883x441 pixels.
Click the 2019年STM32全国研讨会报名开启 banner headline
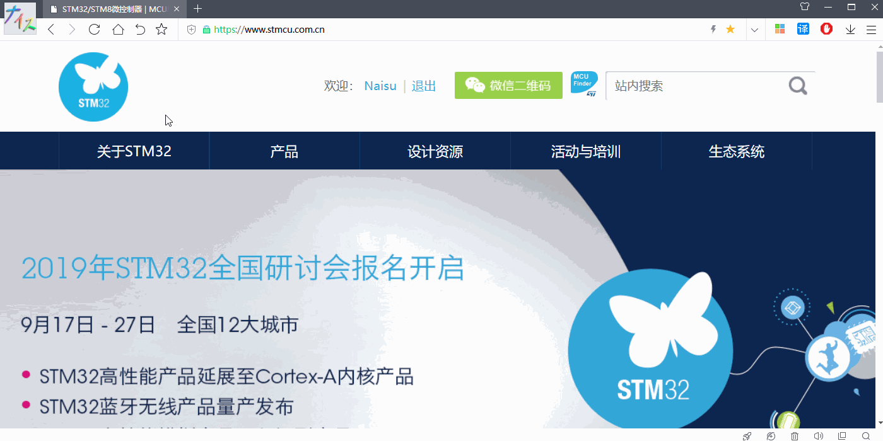coord(243,268)
